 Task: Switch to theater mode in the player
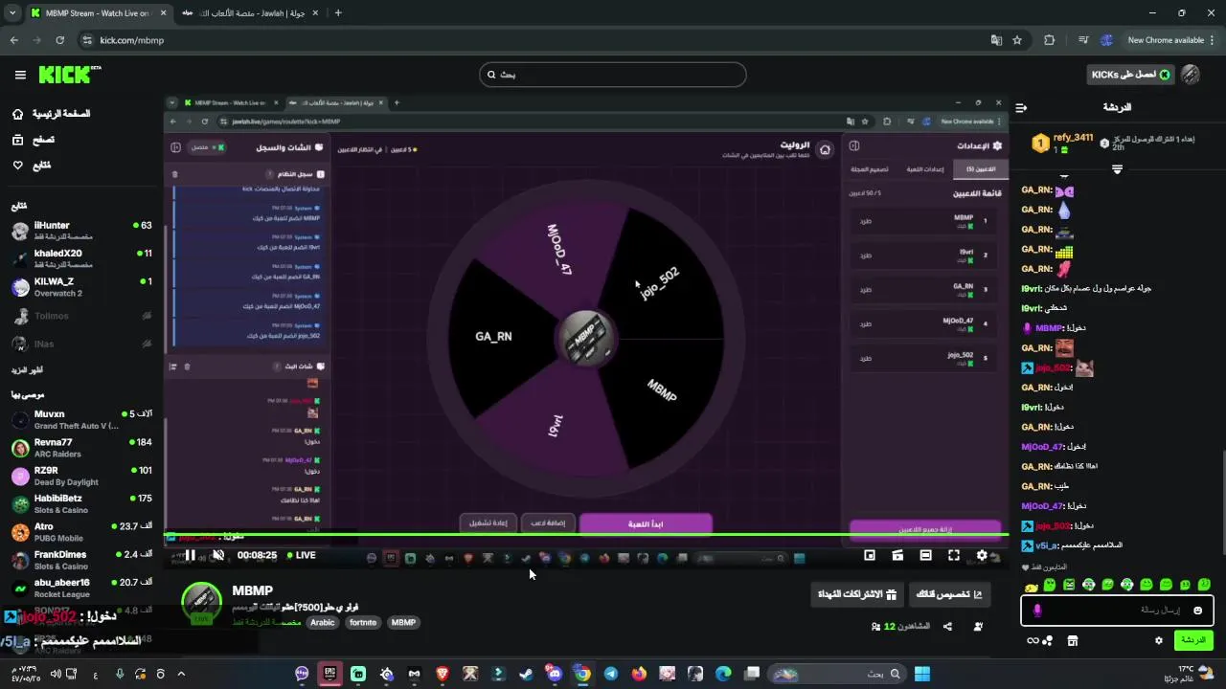(x=925, y=555)
